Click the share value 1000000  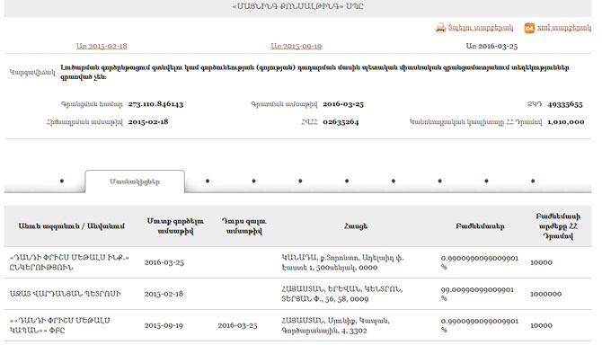pos(545,294)
